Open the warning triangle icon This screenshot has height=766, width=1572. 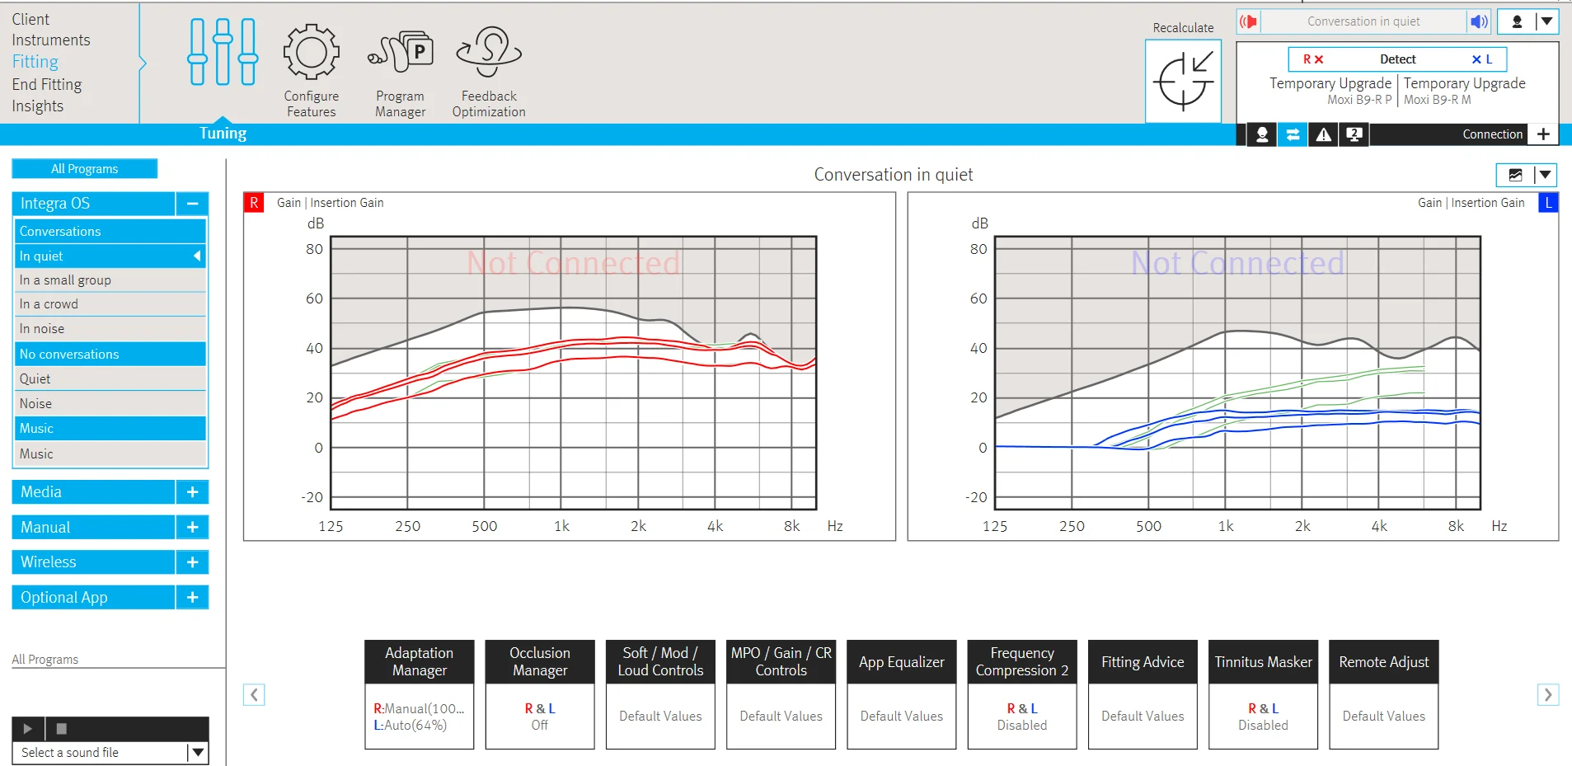coord(1323,134)
